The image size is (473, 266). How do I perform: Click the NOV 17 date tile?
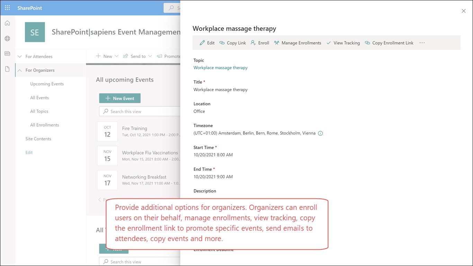(107, 180)
